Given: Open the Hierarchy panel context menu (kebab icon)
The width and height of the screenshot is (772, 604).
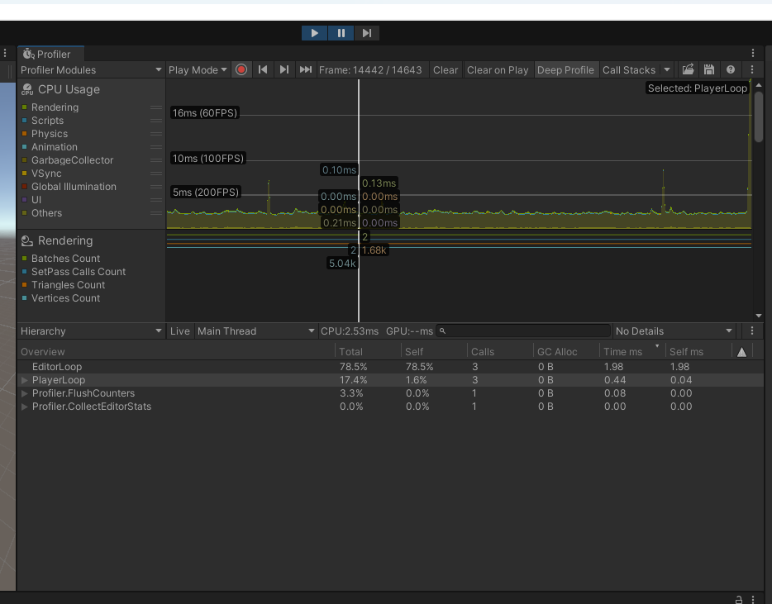Looking at the screenshot, I should [x=751, y=331].
